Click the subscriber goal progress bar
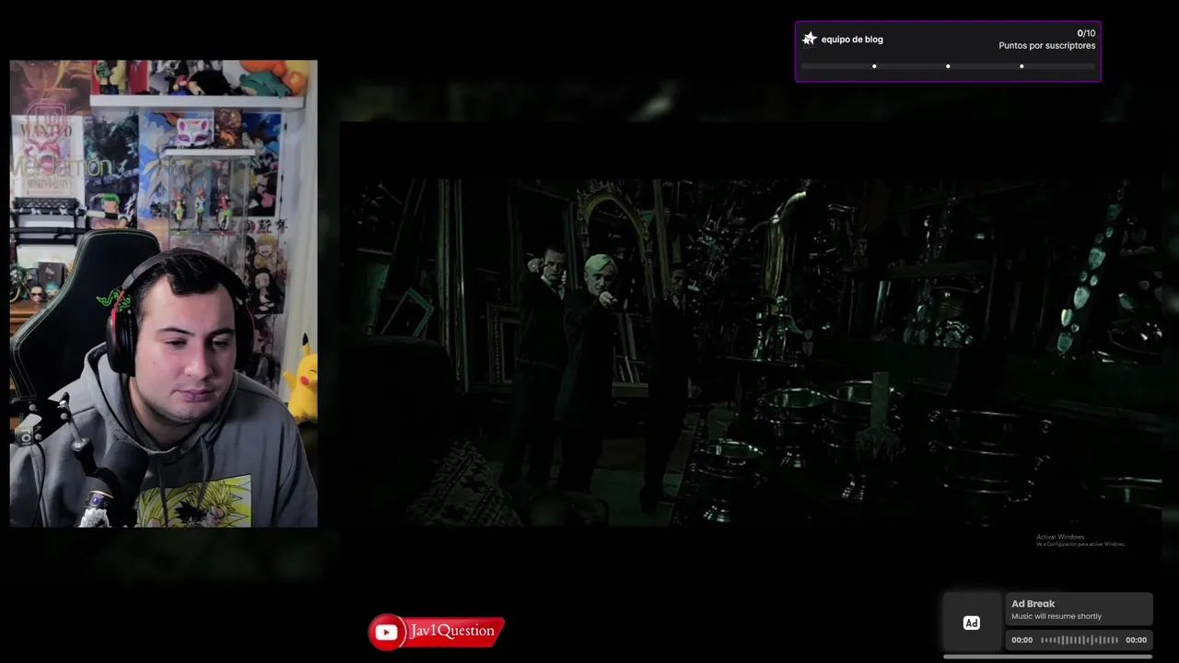The width and height of the screenshot is (1179, 663). click(x=948, y=66)
